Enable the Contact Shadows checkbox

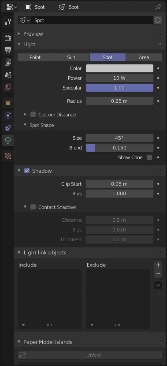(x=33, y=207)
